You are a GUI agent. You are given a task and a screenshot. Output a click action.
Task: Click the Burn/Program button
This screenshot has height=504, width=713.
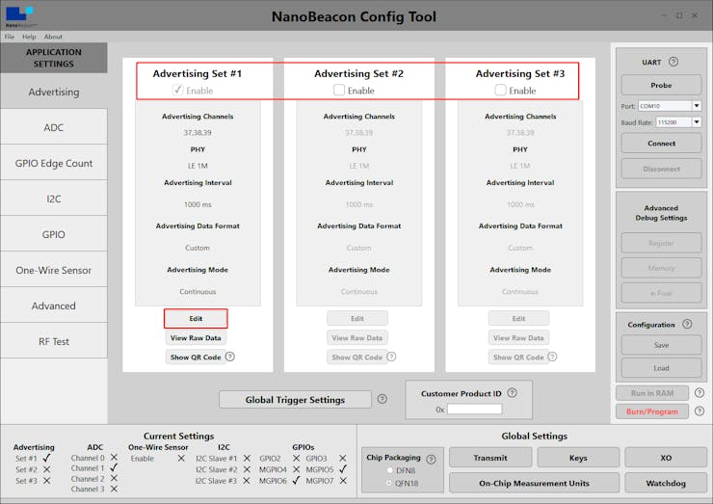[x=652, y=411]
